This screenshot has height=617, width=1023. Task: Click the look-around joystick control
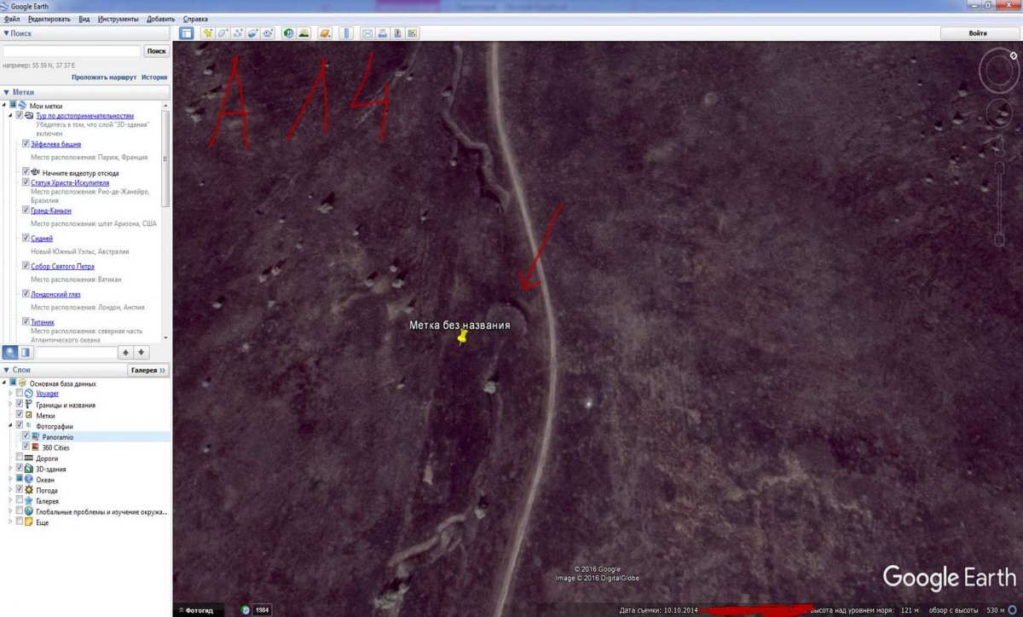click(1000, 71)
